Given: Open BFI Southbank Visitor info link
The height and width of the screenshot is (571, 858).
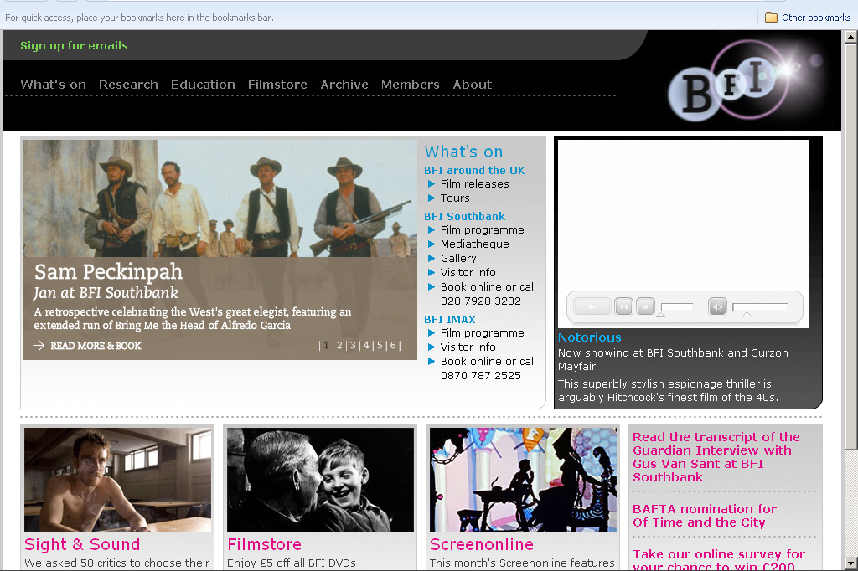Looking at the screenshot, I should (468, 273).
